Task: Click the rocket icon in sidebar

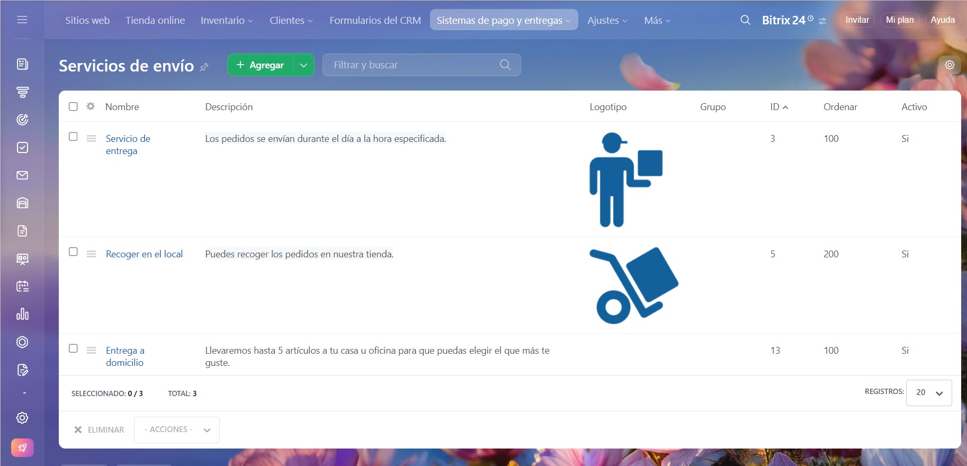Action: [22, 447]
